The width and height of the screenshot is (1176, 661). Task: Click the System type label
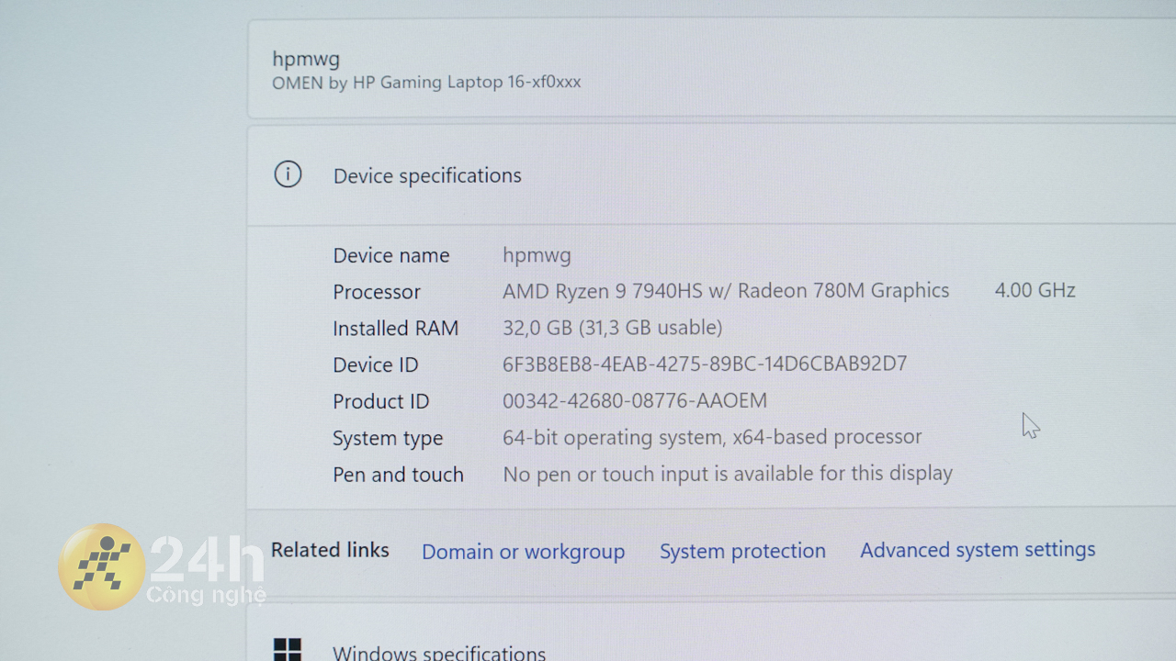coord(388,439)
